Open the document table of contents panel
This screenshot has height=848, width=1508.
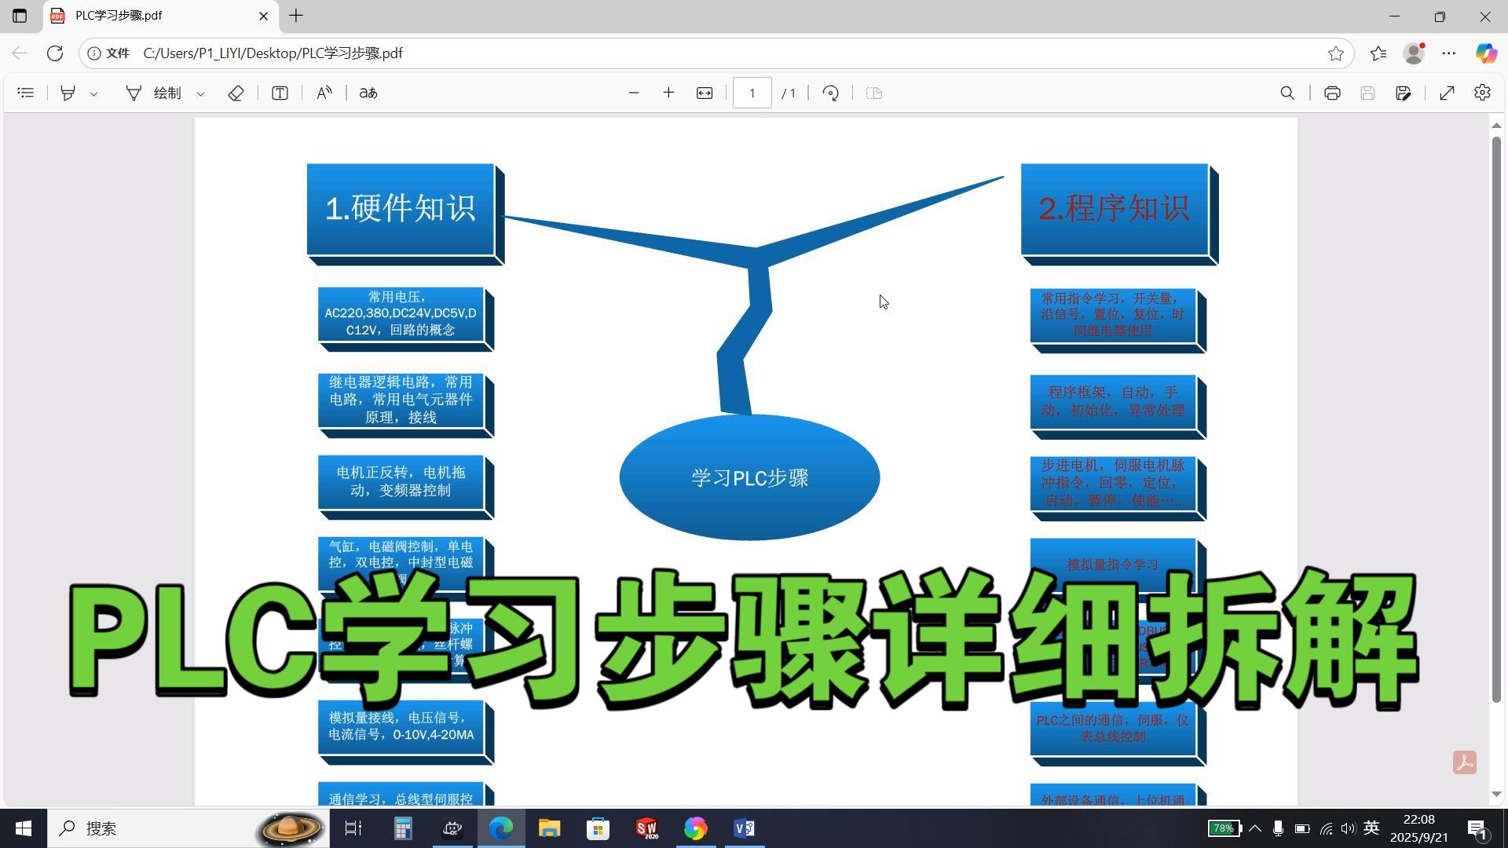tap(26, 93)
